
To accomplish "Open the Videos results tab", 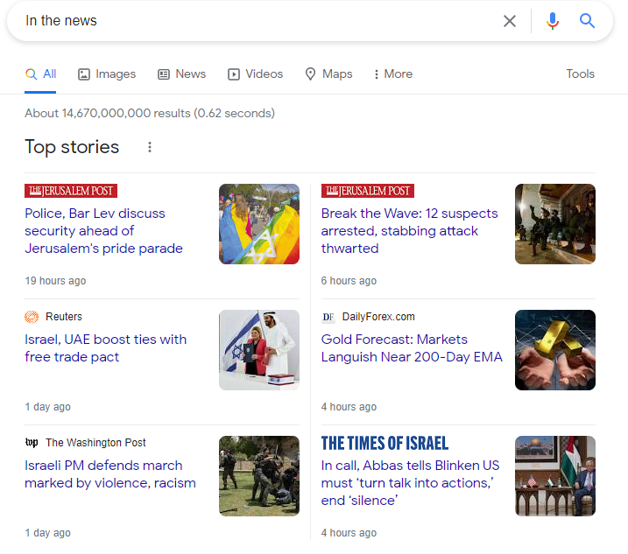I will [256, 74].
